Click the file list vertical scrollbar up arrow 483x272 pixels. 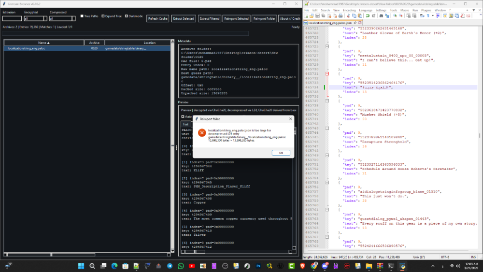172,41
